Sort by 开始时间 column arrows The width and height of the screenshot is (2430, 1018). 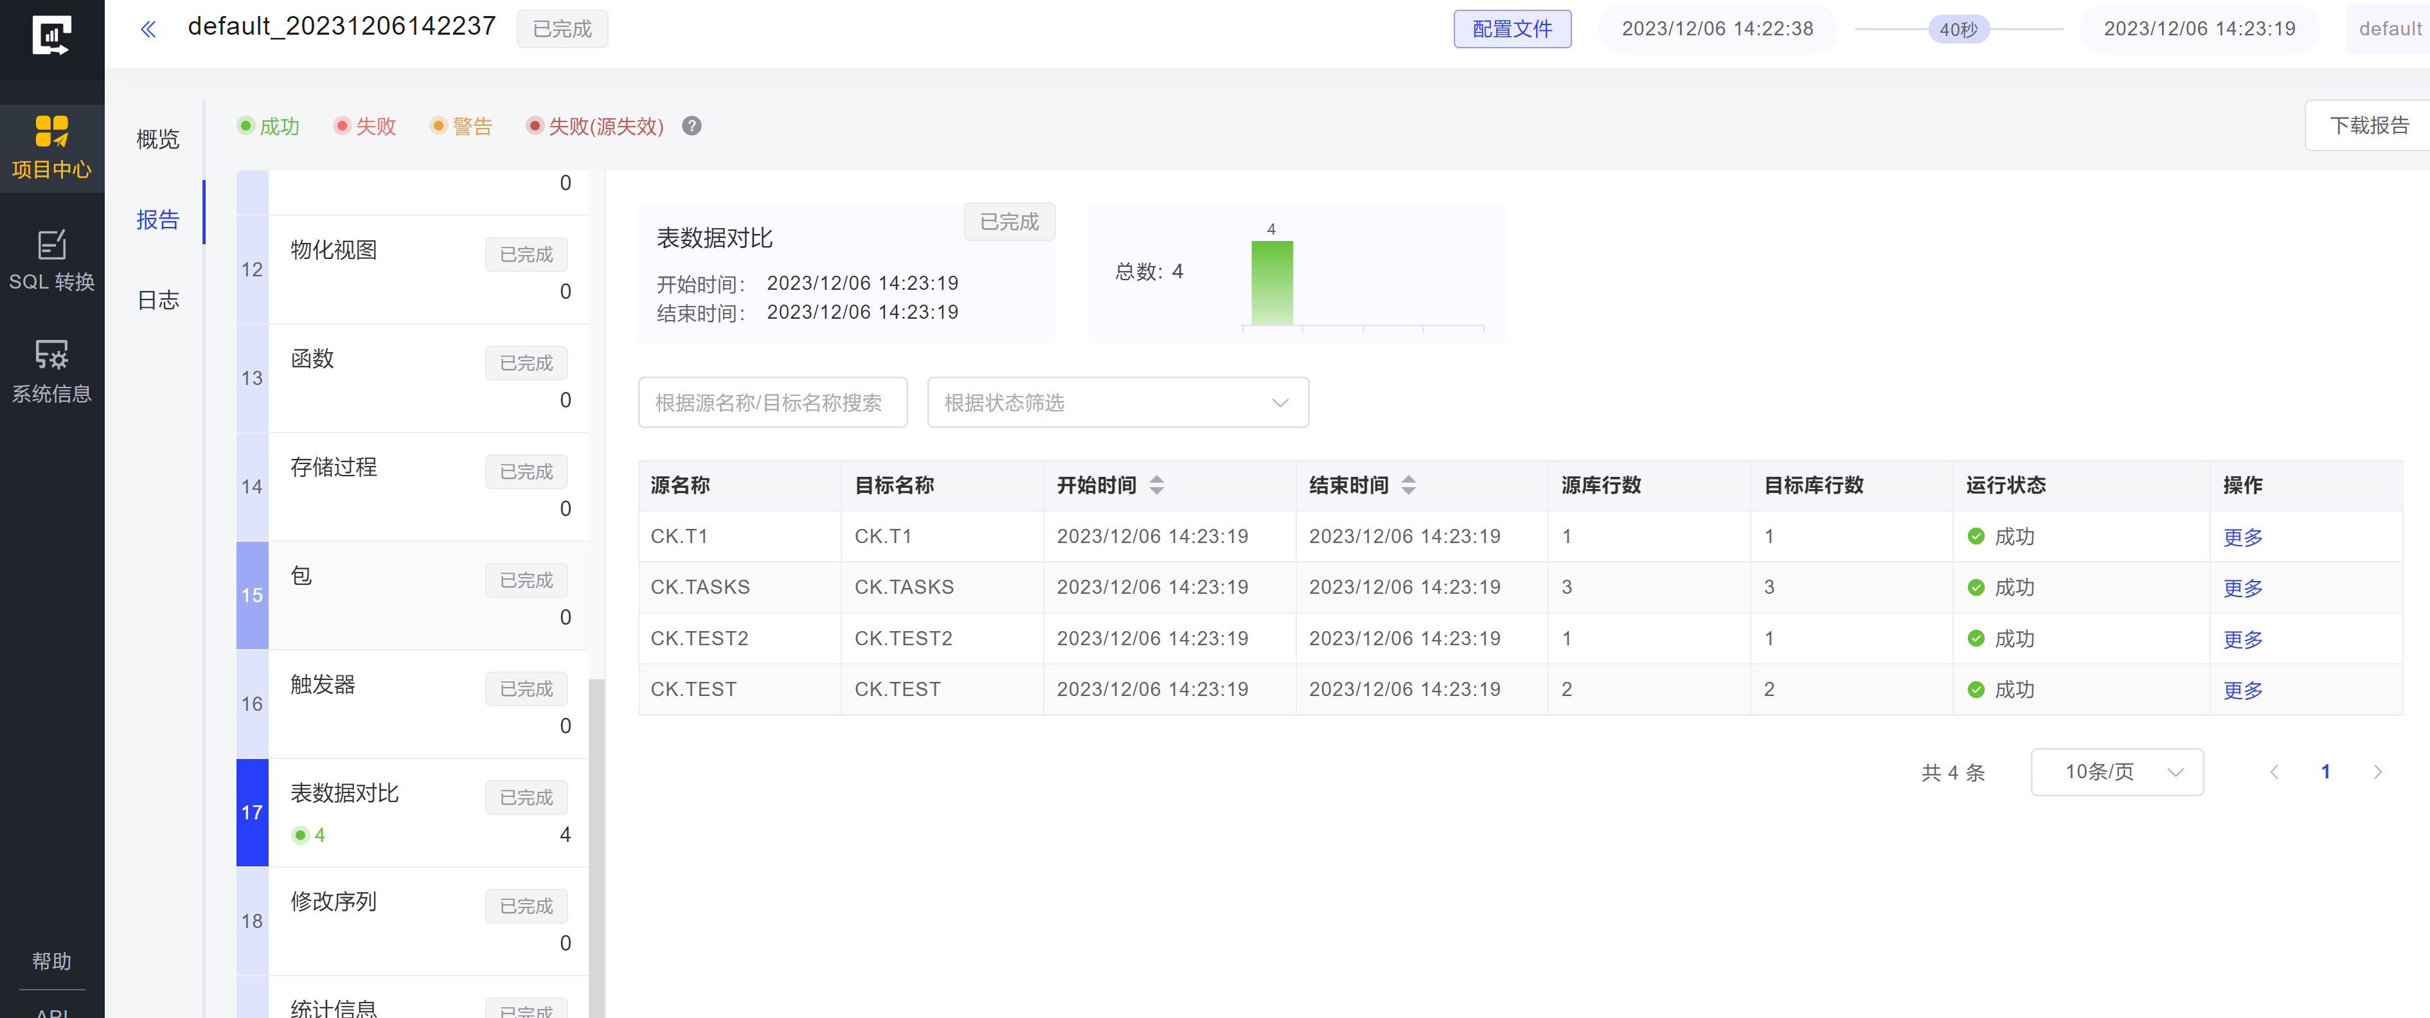click(x=1156, y=485)
